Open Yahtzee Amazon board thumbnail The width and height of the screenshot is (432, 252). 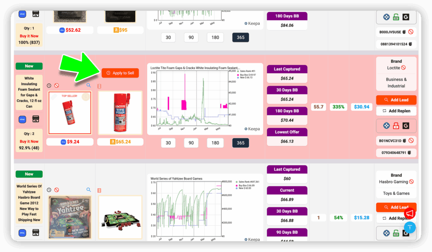(x=120, y=217)
